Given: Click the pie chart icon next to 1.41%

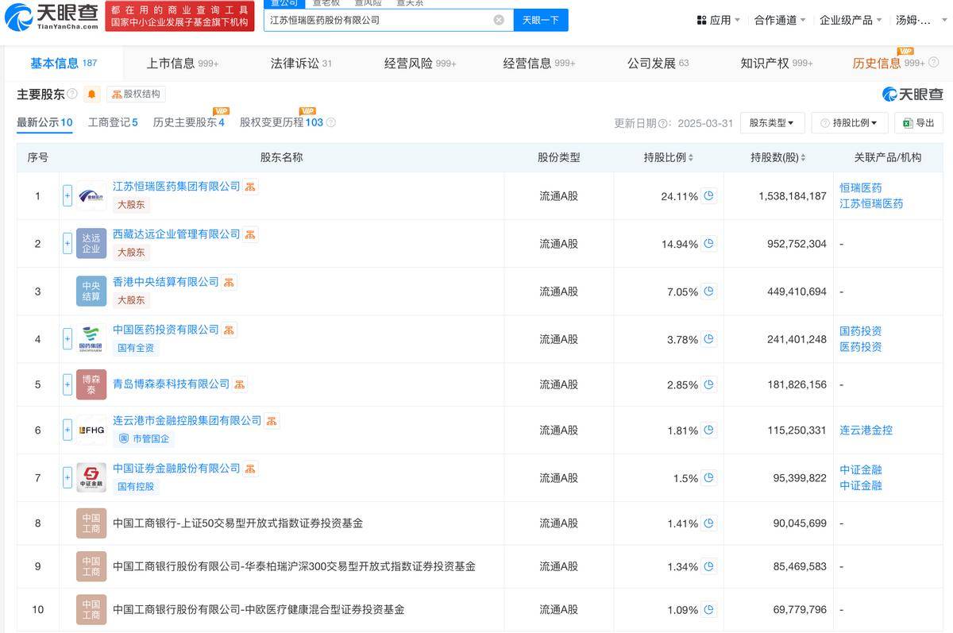Looking at the screenshot, I should 709,523.
